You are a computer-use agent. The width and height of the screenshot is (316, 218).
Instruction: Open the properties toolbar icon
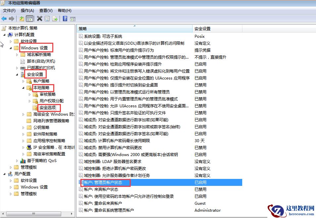(47, 19)
